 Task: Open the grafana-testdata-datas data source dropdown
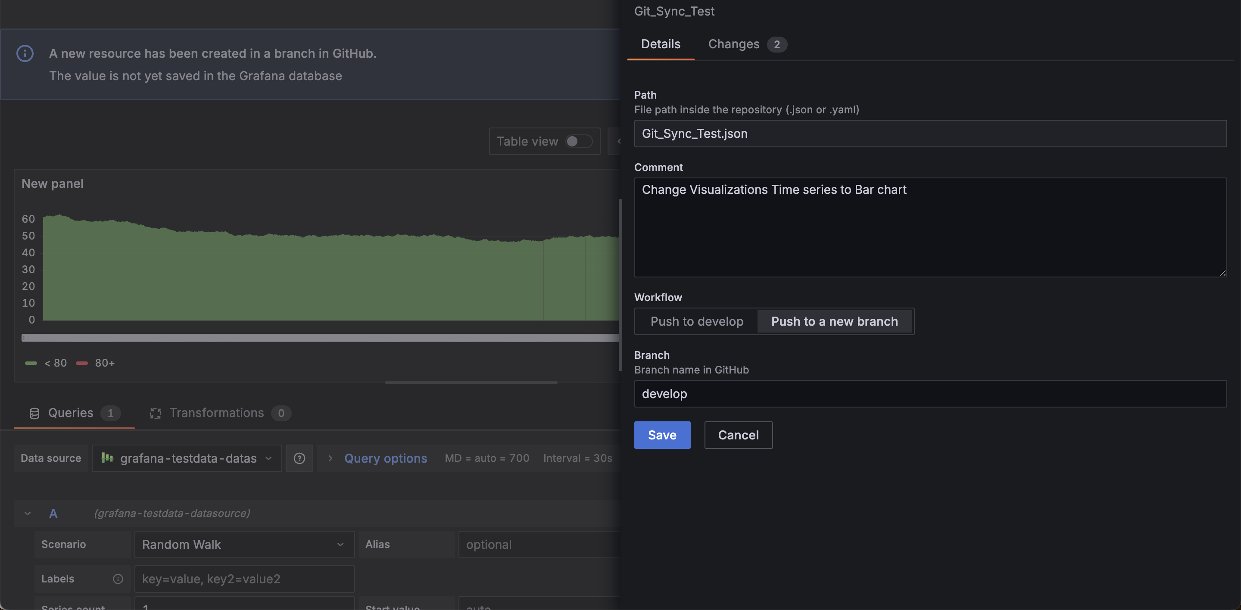click(x=187, y=458)
